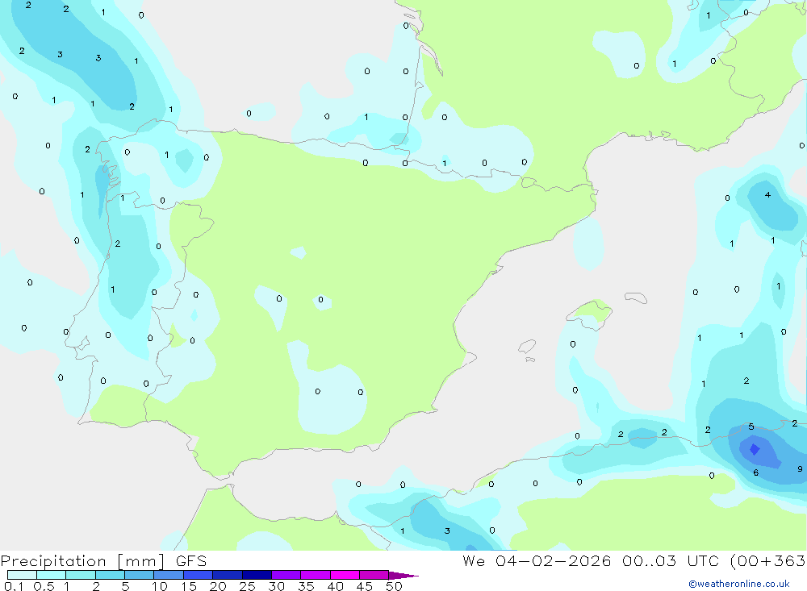807x591 pixels.
Task: Click the 0.5–1 mm legend color swatch
Action: pos(52,575)
